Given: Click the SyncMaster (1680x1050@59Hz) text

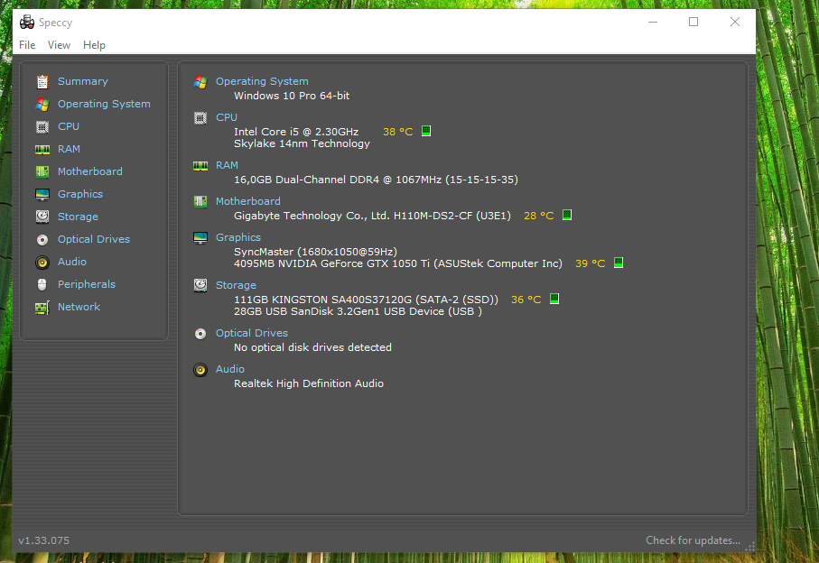Looking at the screenshot, I should (315, 252).
